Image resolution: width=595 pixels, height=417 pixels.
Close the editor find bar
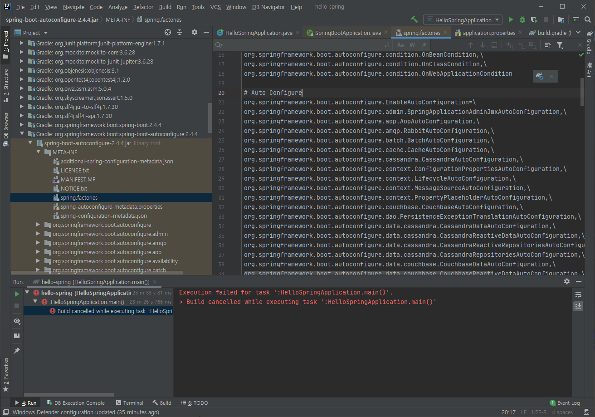coord(580,45)
